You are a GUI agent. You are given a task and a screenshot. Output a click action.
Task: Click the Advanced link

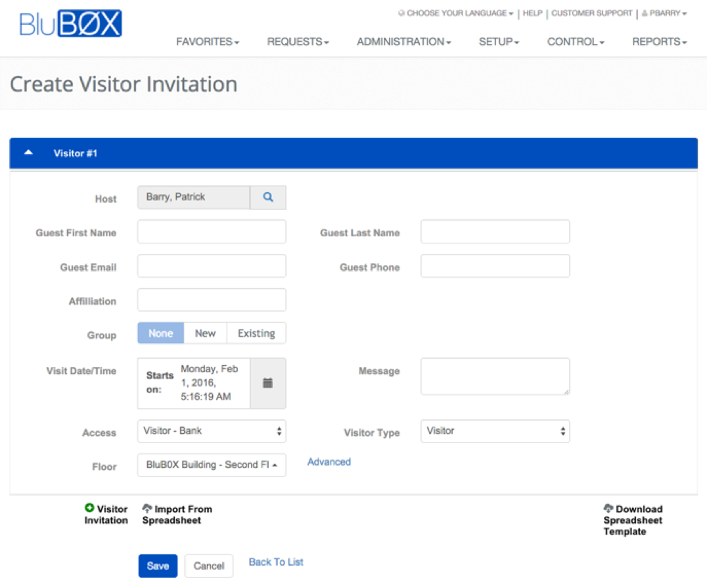(x=329, y=462)
